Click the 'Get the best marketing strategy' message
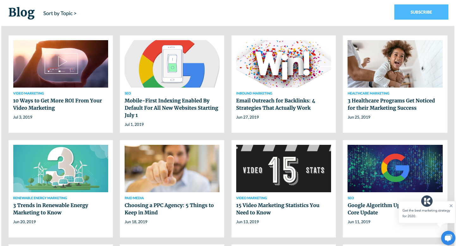The image size is (456, 246). click(426, 213)
